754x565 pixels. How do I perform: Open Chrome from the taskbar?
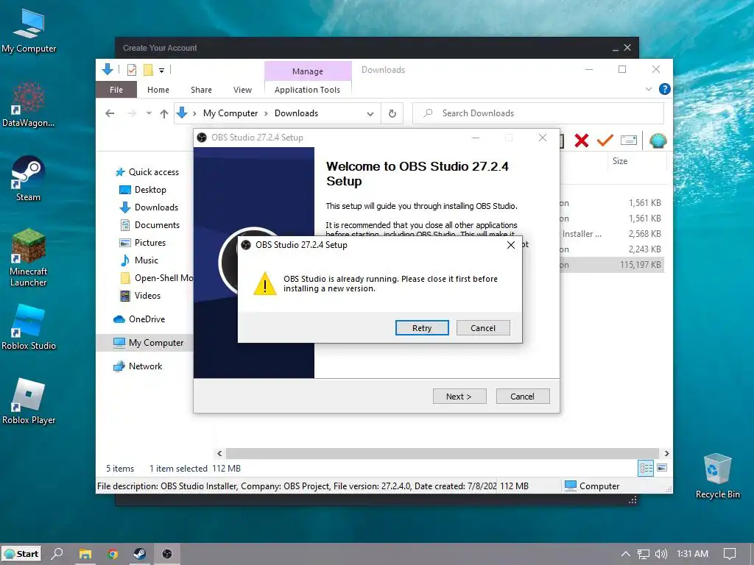[x=113, y=554]
